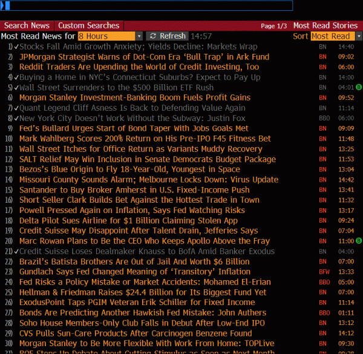363x354 pixels.
Task: Open Marc Rowan Plans to Be the CEO story
Action: click(x=145, y=241)
